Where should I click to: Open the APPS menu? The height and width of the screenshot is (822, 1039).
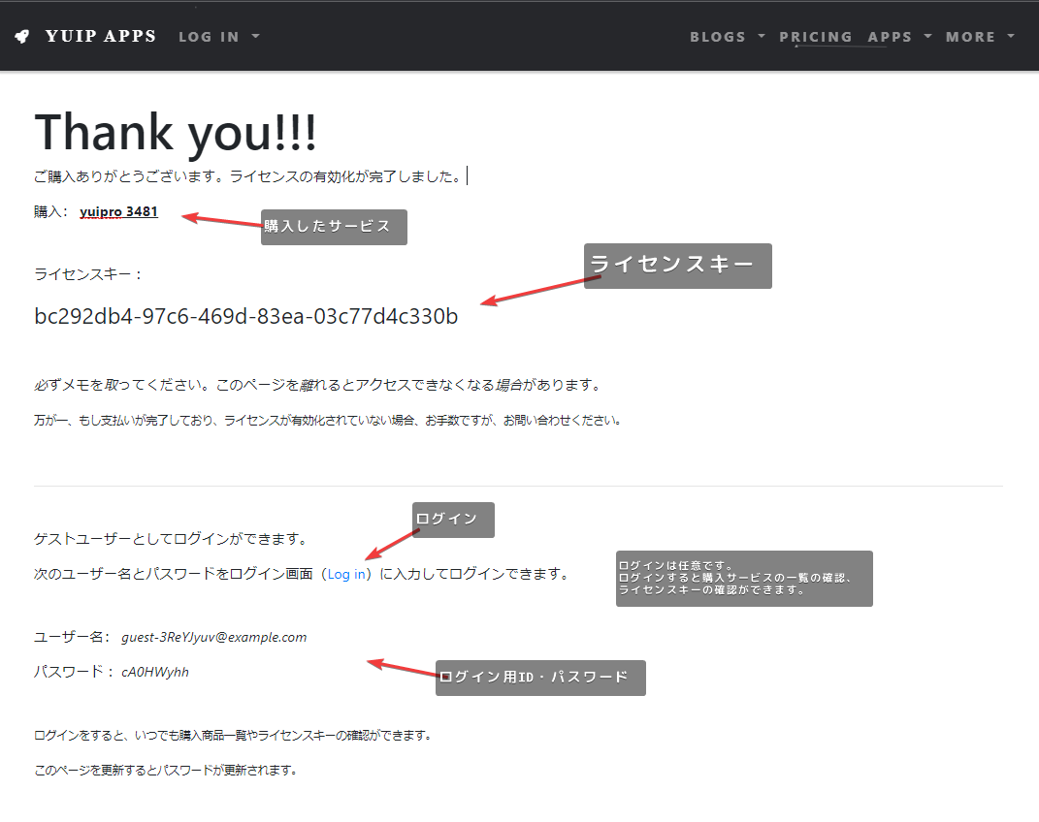890,37
